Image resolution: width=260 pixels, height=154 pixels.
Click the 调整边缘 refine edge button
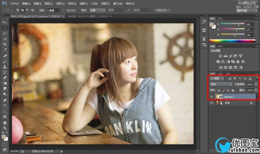coord(162,10)
